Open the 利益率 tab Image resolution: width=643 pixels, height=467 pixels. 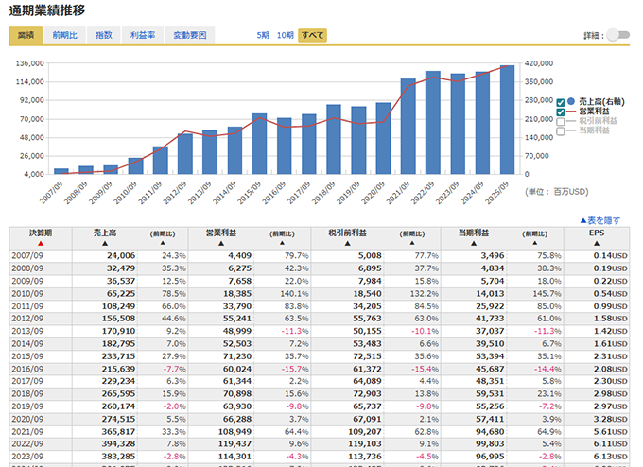144,35
